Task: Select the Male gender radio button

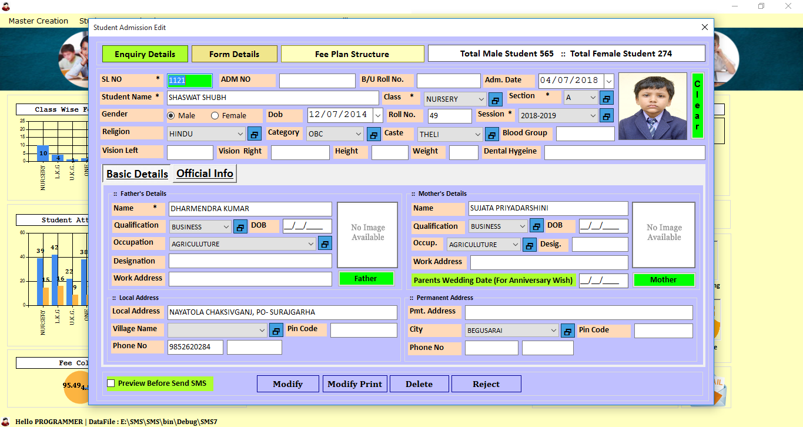Action: tap(171, 116)
